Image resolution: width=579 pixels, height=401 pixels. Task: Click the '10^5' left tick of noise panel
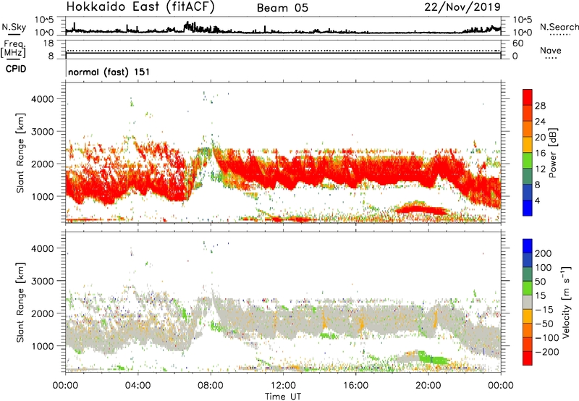[44, 20]
